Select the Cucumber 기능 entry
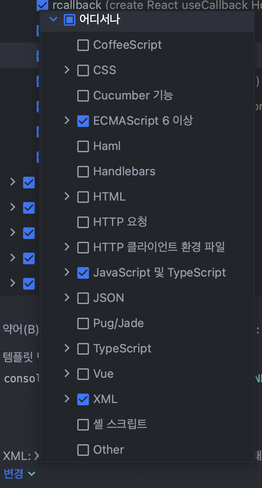 [133, 95]
